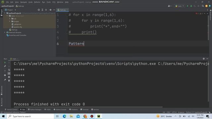Expand the Lib folder
The width and height of the screenshot is (212, 119).
pyautogui.click(x=10, y=19)
